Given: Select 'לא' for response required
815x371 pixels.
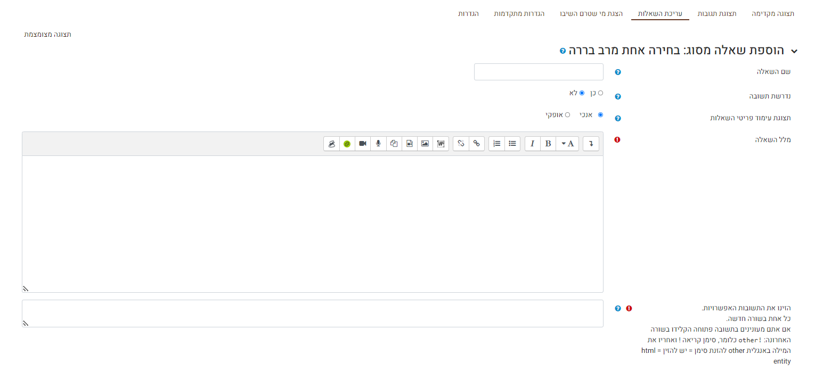Looking at the screenshot, I should click(x=582, y=93).
